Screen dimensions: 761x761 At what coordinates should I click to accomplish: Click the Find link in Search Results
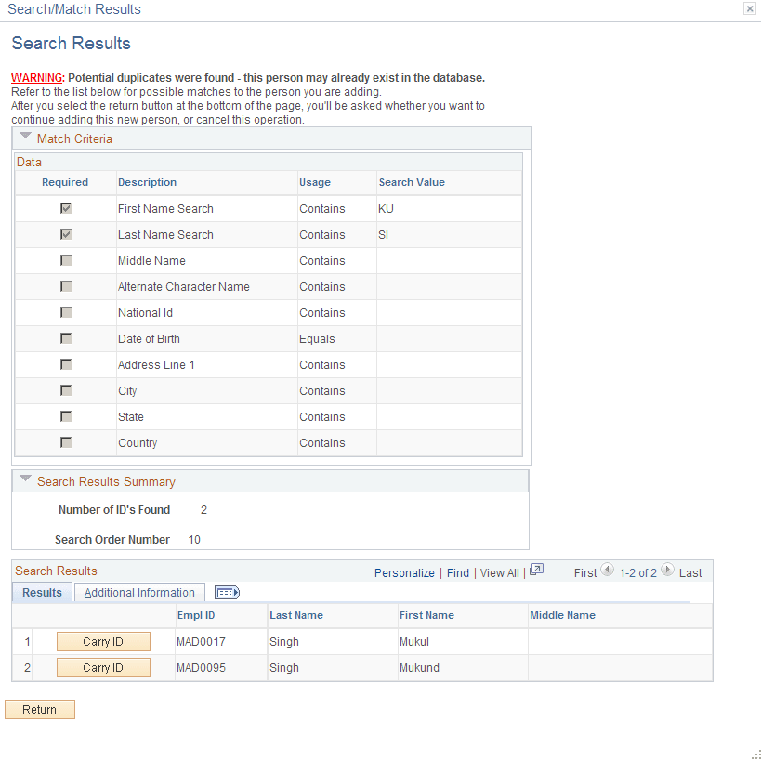(x=457, y=573)
